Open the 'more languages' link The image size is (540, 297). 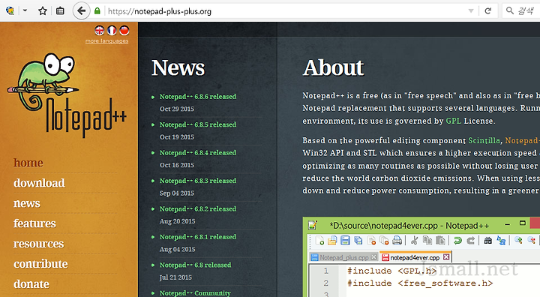tap(106, 41)
